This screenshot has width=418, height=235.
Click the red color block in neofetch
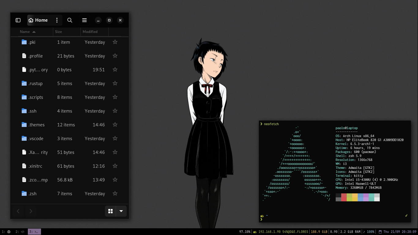(x=344, y=197)
